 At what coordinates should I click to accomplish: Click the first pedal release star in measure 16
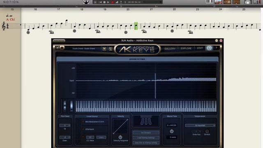pos(28,32)
